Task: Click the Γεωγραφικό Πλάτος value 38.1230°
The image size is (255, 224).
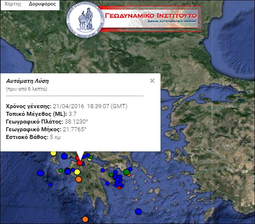Action: click(76, 122)
